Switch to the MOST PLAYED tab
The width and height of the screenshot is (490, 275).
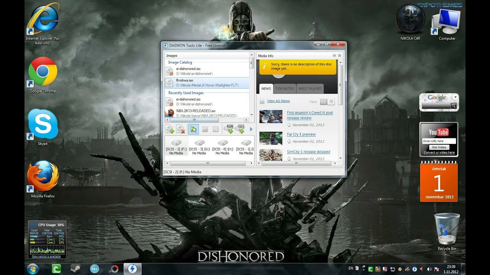click(x=310, y=89)
